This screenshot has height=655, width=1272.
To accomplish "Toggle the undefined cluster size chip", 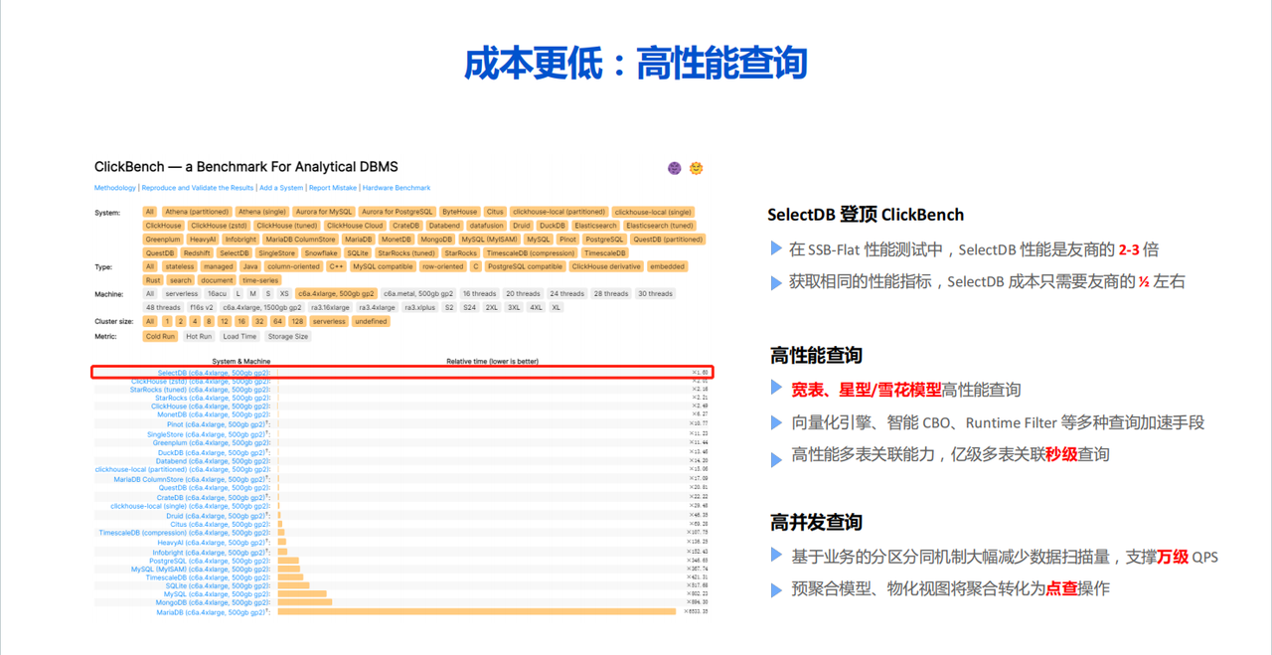I will point(371,322).
